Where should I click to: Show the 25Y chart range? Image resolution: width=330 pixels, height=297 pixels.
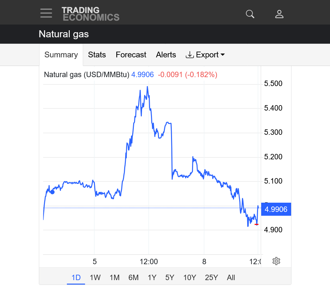(x=212, y=278)
